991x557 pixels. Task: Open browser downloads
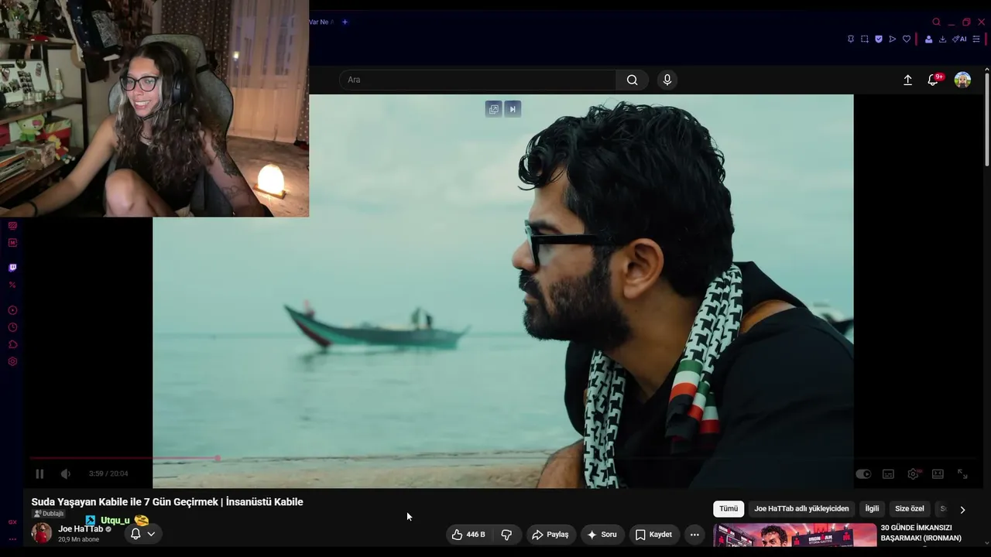tap(942, 39)
